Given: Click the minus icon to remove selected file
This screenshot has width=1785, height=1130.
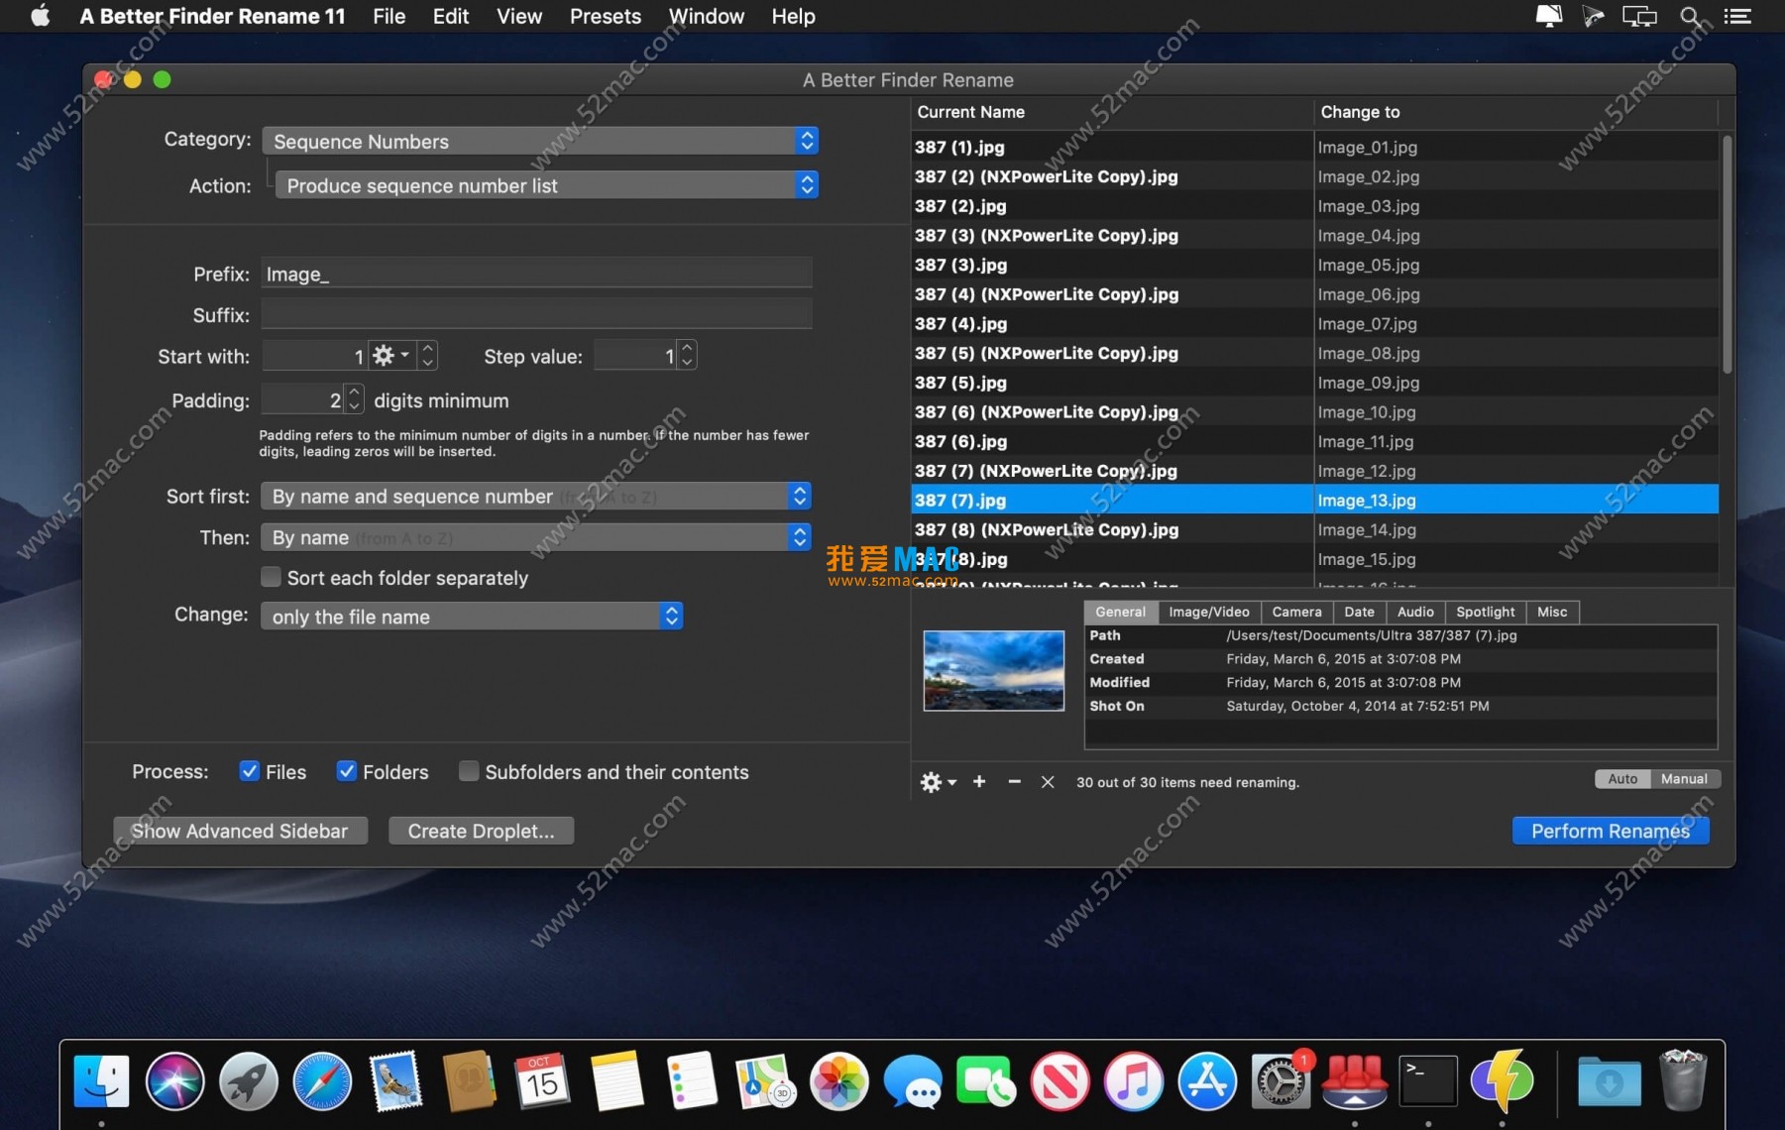Looking at the screenshot, I should click(1014, 782).
